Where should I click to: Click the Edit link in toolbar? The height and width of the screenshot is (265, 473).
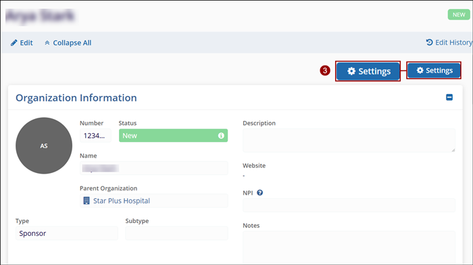[26, 43]
